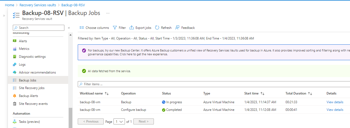Viewport: 350px width, 128px height.
Task: Sort by Start time column arrows
Action: [x=262, y=93]
